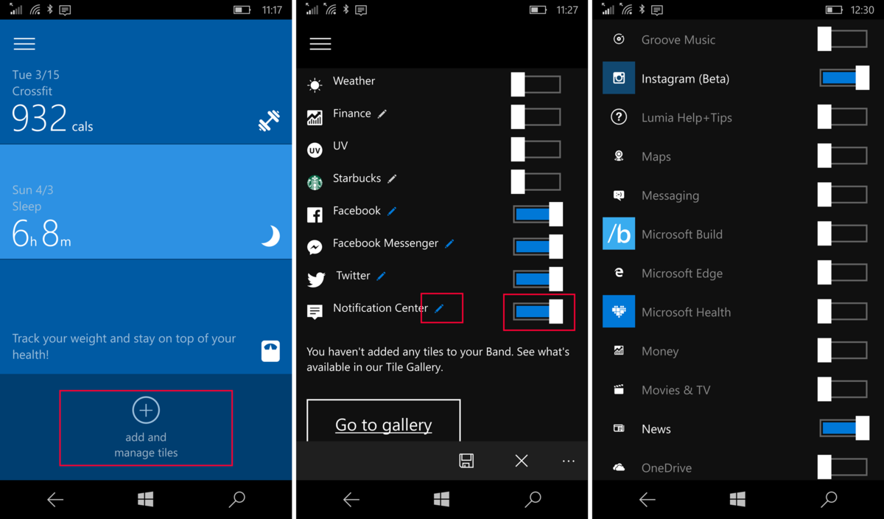Enable the Groove Music notifications toggle
This screenshot has width=884, height=519.
coord(842,39)
